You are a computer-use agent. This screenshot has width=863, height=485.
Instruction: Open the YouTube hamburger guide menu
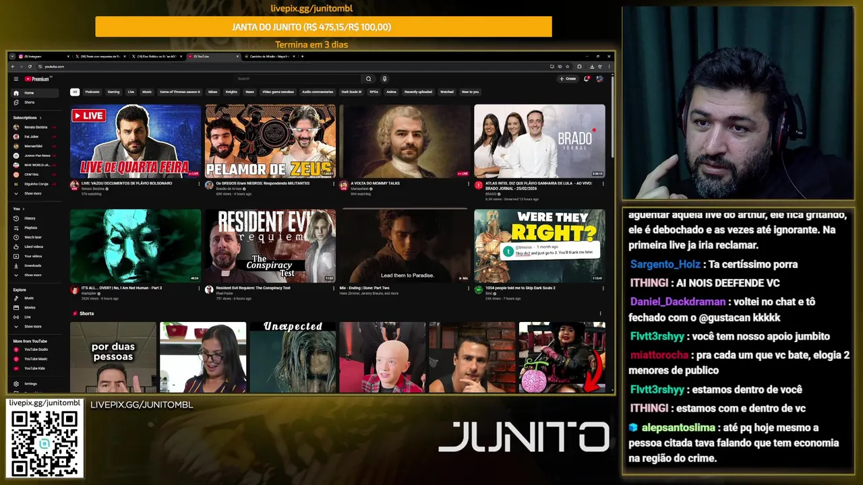click(x=16, y=79)
